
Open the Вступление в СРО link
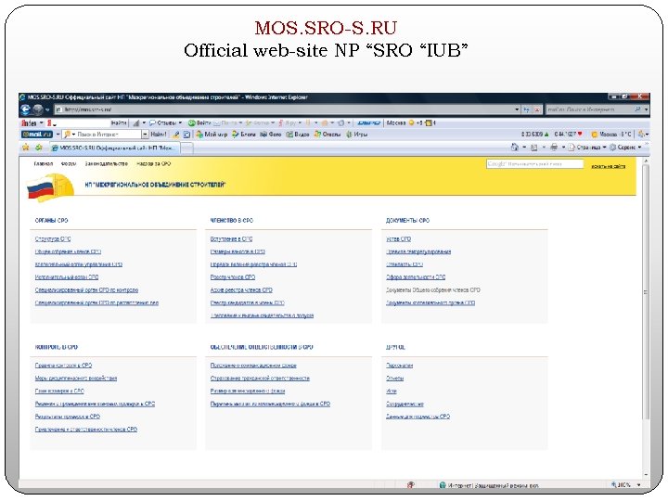[231, 239]
